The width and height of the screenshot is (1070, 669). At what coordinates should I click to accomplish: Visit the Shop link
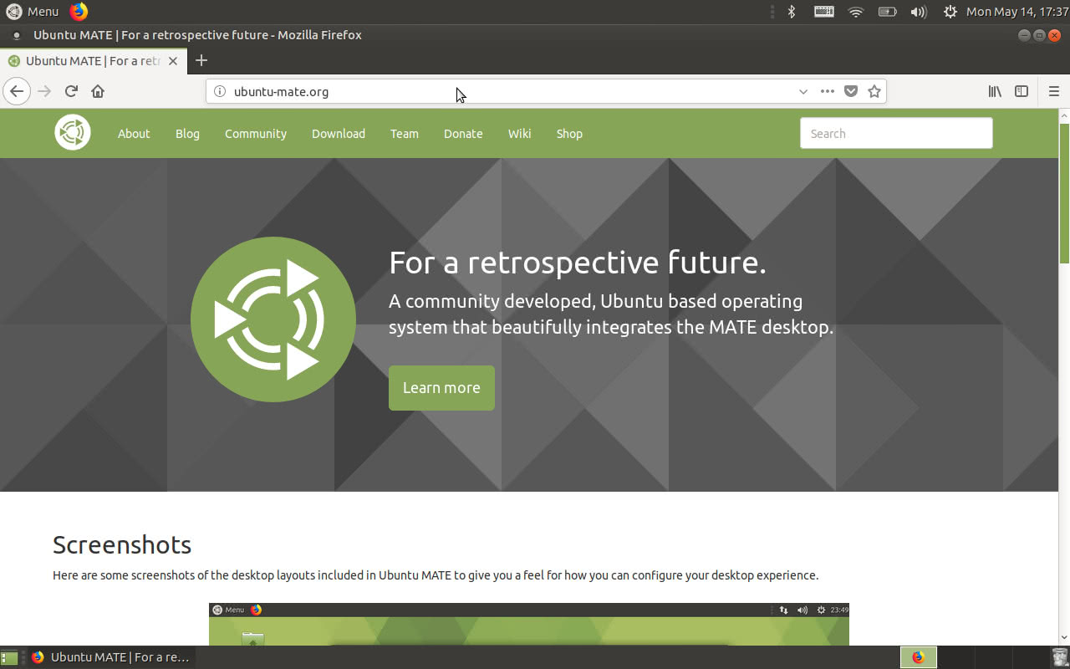click(569, 133)
